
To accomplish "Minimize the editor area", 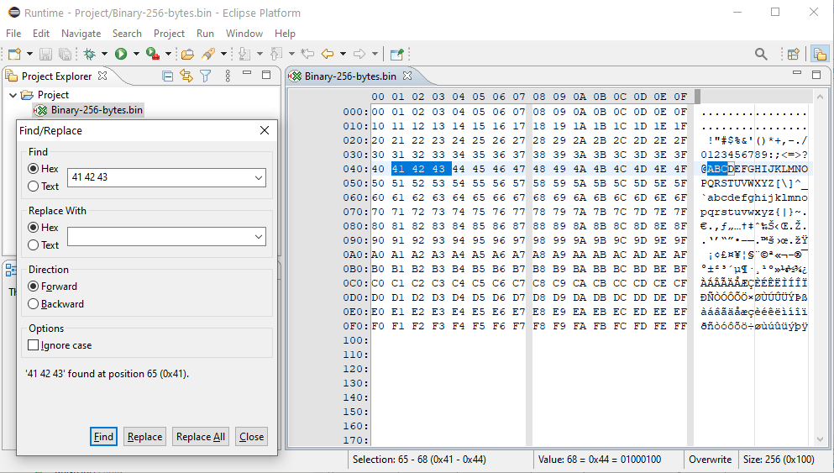I will (x=797, y=73).
